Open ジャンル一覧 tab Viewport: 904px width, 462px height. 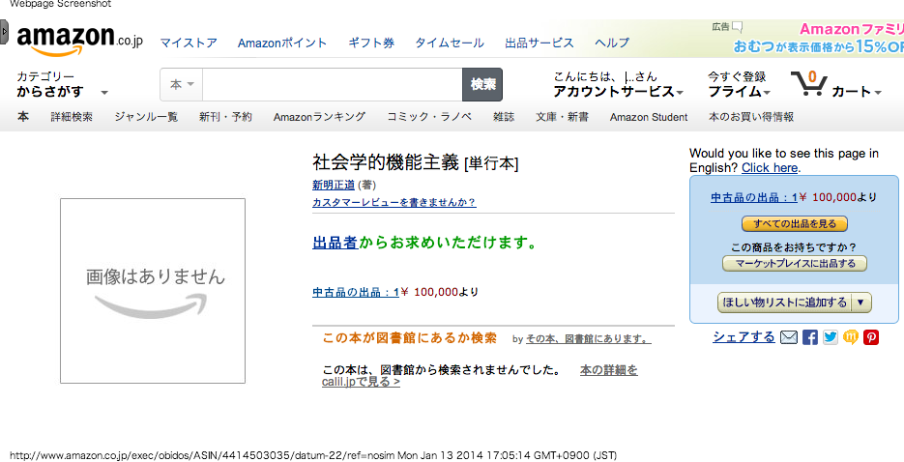(x=146, y=117)
